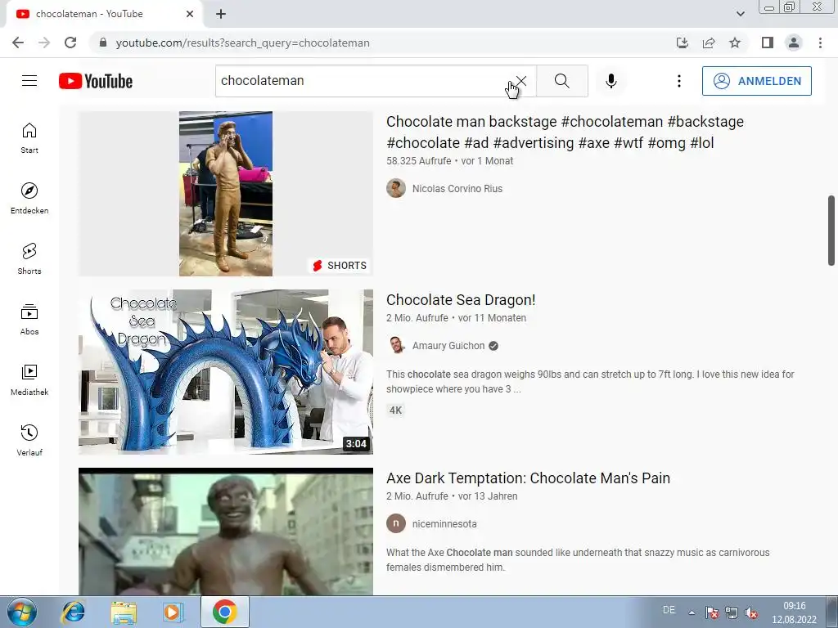Click the address bar URL
The height and width of the screenshot is (628, 838).
242,43
